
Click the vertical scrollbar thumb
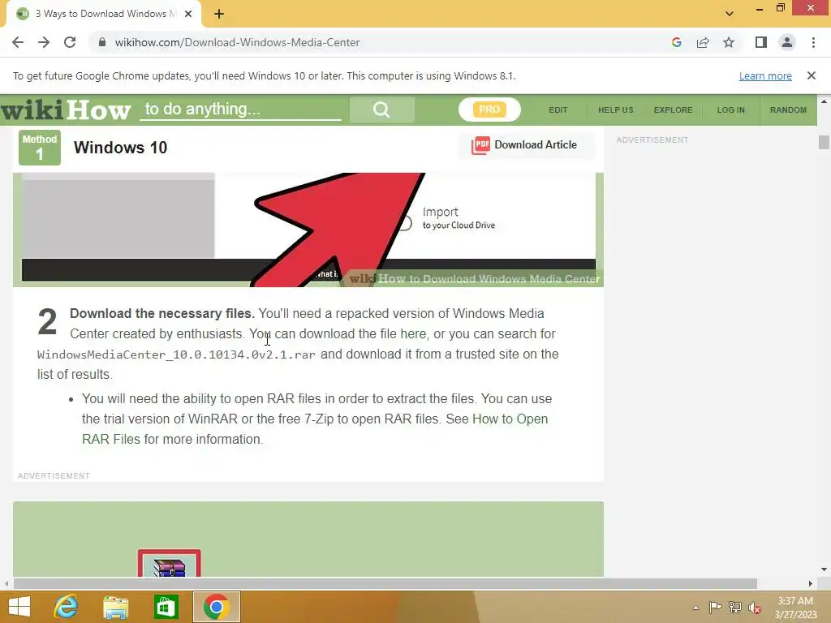(824, 143)
